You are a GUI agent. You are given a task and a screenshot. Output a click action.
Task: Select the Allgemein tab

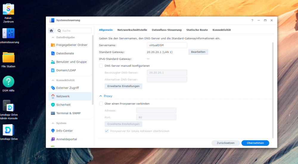click(x=106, y=30)
